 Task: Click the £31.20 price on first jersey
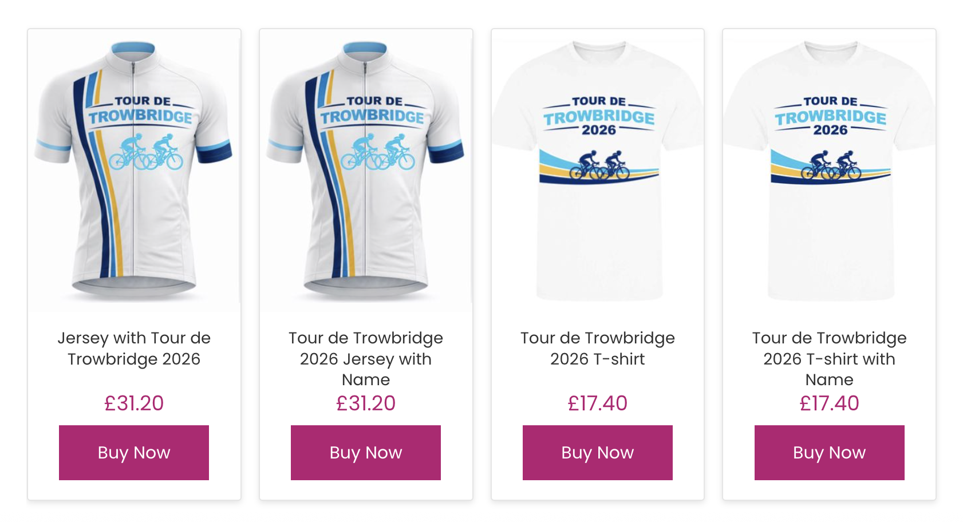pos(134,403)
